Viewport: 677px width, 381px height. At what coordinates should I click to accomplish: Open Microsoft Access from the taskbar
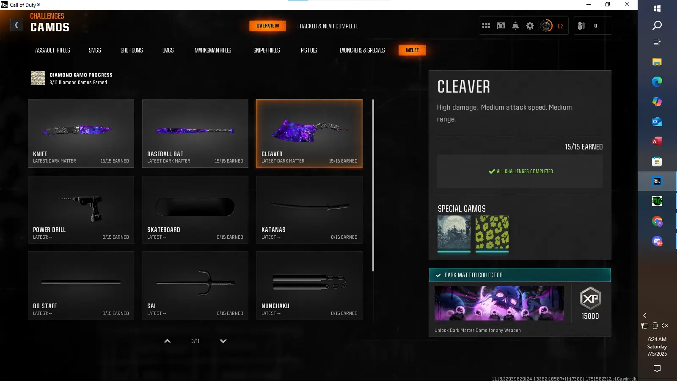pyautogui.click(x=657, y=141)
